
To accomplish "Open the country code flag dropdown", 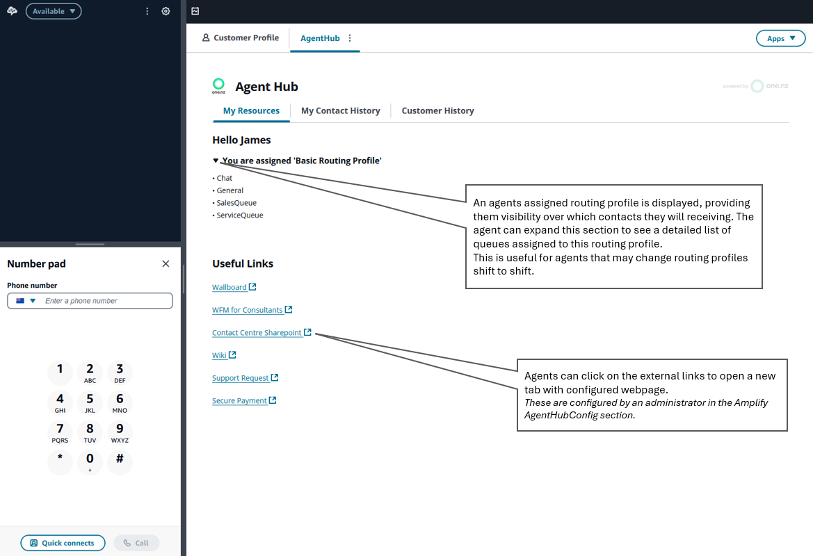I will click(x=26, y=301).
